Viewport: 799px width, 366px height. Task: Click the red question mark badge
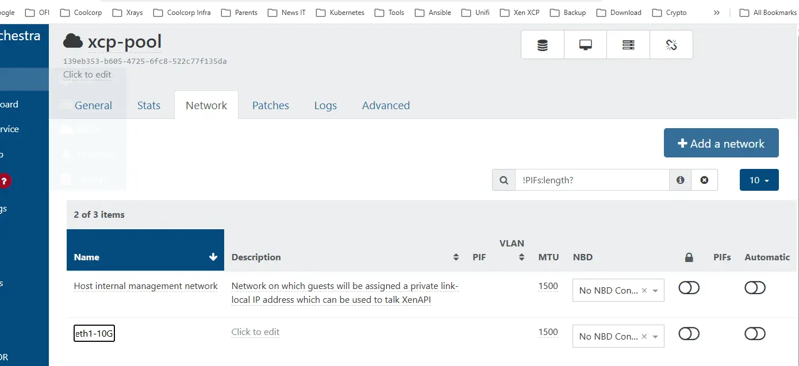(x=5, y=181)
